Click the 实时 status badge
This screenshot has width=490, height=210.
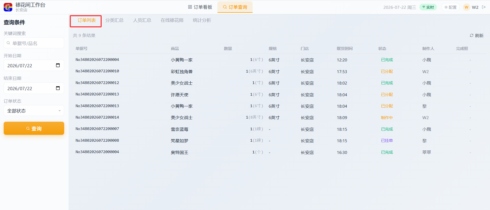(x=428, y=7)
